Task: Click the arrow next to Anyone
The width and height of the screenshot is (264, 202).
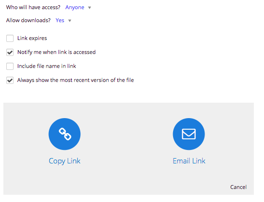Action: [89, 8]
